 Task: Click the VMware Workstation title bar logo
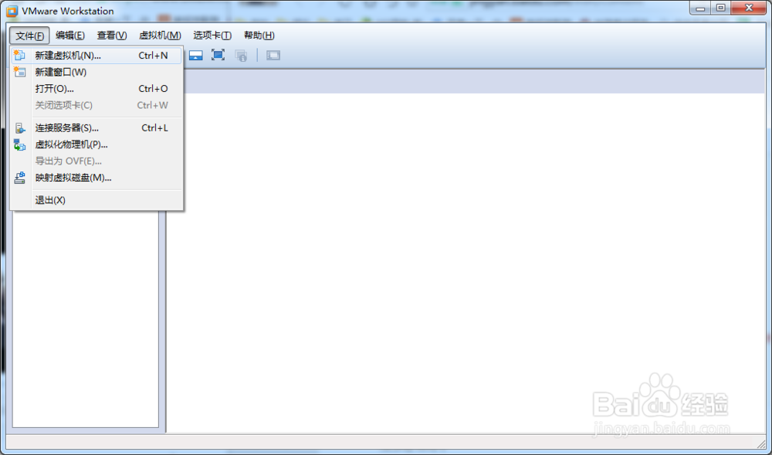click(12, 11)
